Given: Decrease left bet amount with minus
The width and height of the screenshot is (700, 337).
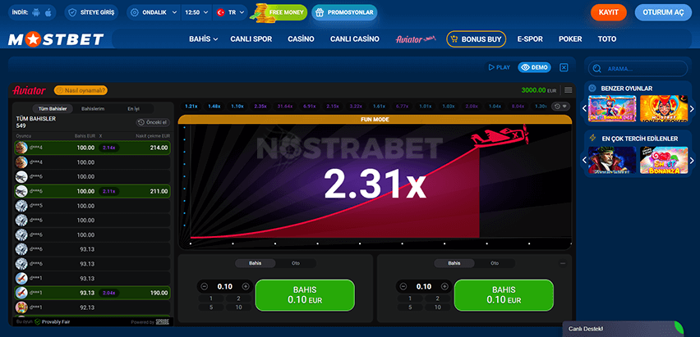Looking at the screenshot, I should point(205,287).
